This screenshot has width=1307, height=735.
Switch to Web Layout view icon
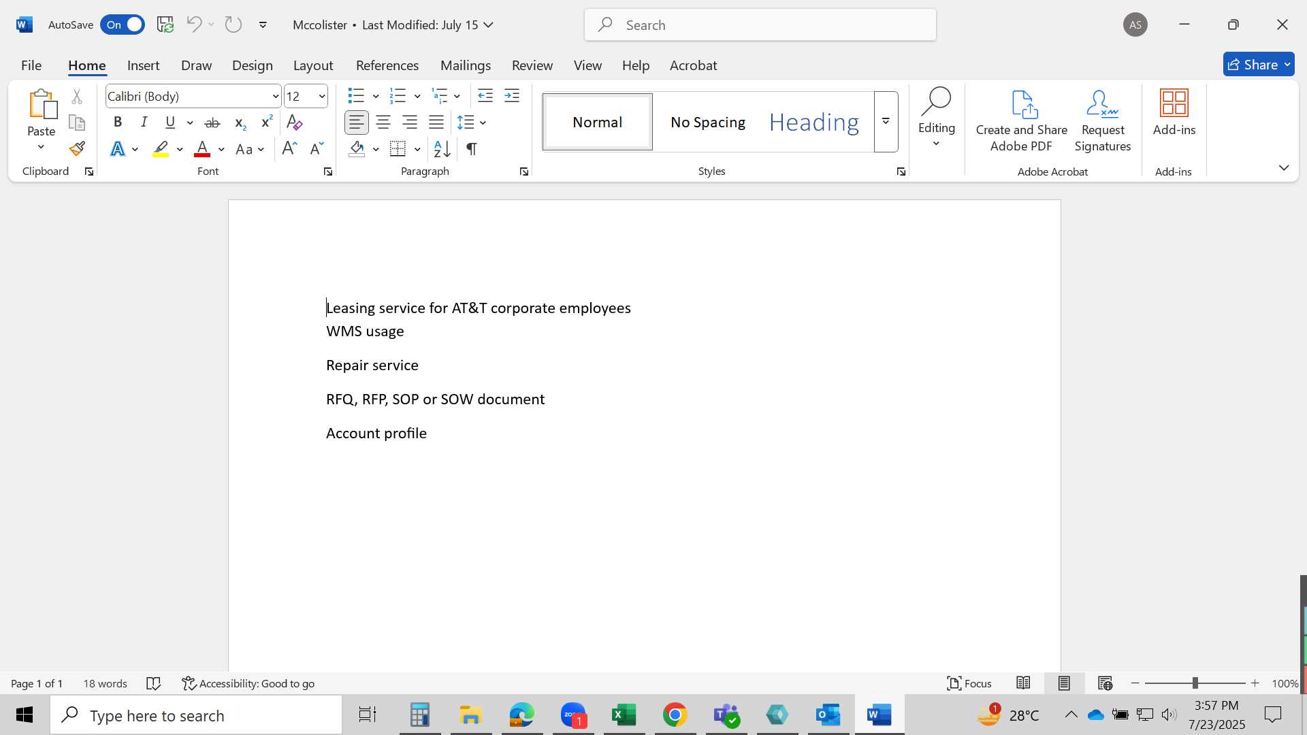point(1105,683)
